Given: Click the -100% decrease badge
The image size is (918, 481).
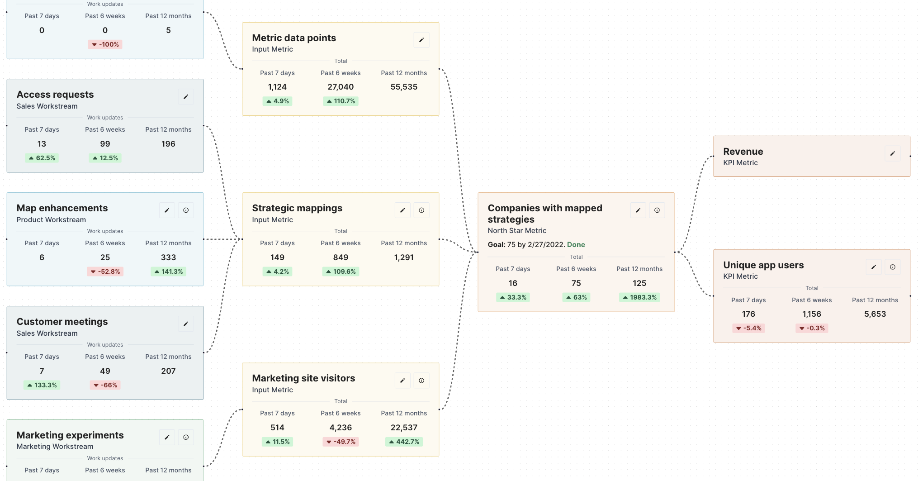Looking at the screenshot, I should [105, 44].
